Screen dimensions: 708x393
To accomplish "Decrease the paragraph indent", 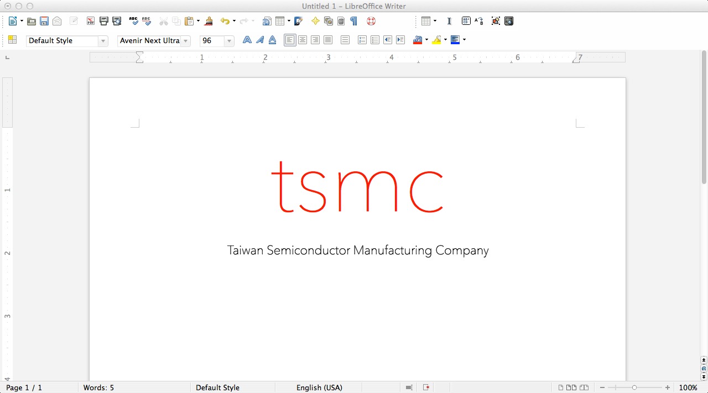I will [x=388, y=40].
